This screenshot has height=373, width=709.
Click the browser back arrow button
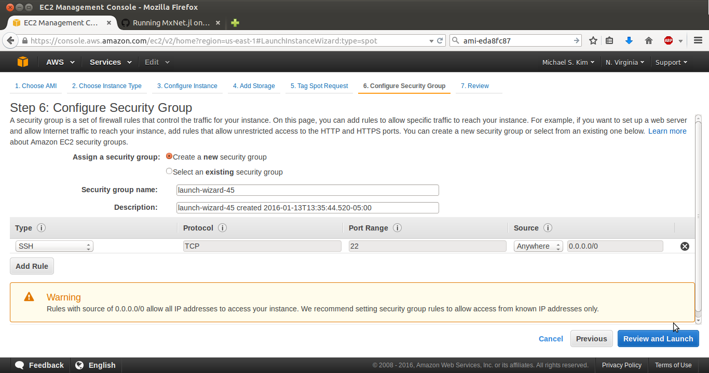10,40
